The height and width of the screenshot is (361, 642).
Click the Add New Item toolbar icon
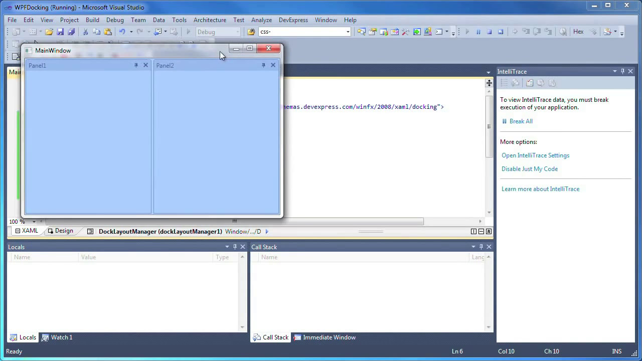click(33, 32)
